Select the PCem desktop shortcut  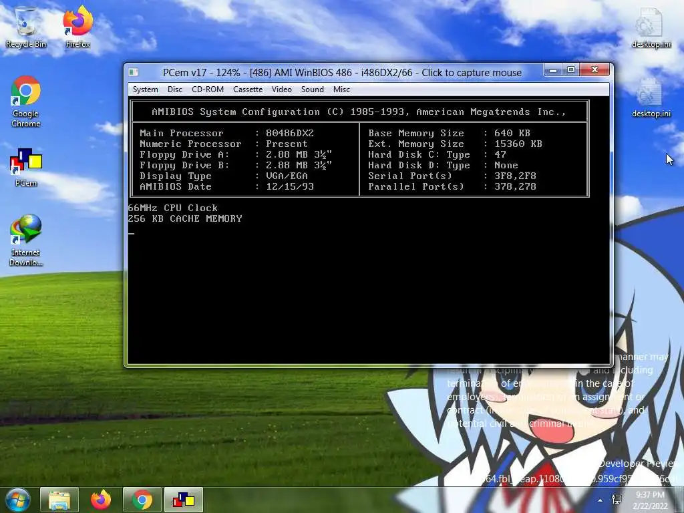(26, 168)
